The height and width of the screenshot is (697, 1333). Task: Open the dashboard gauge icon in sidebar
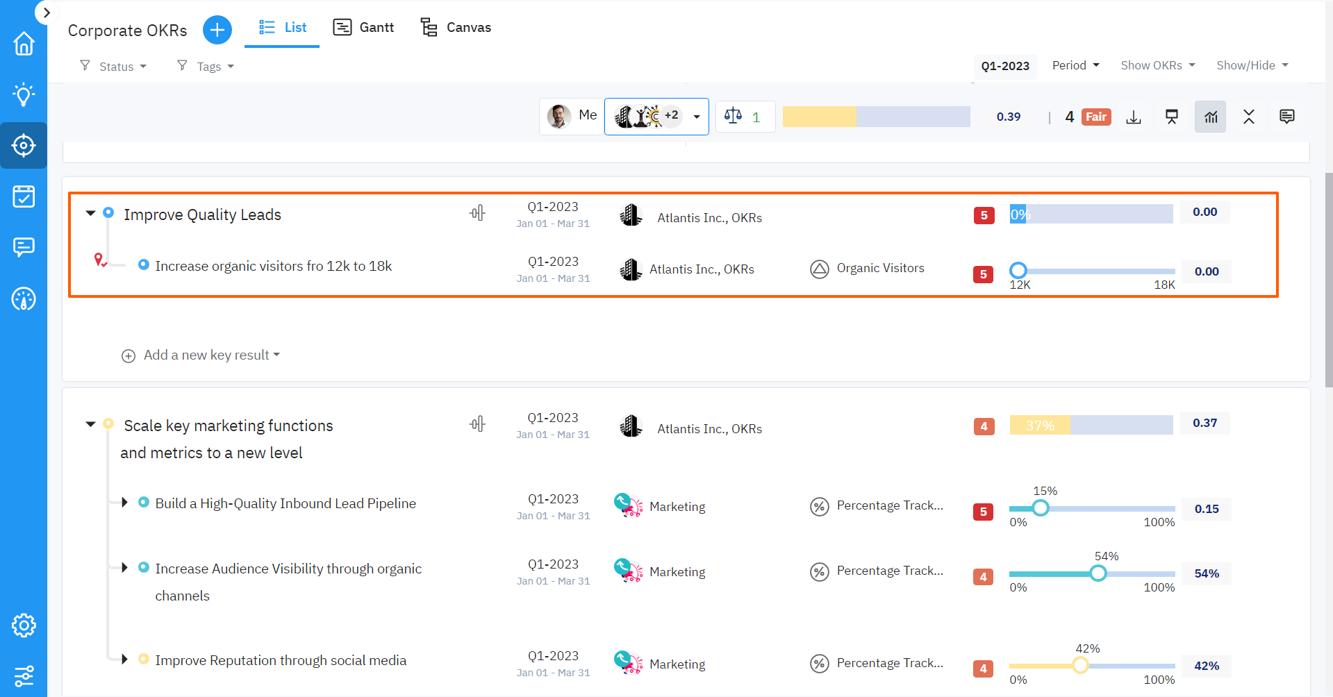pyautogui.click(x=24, y=299)
